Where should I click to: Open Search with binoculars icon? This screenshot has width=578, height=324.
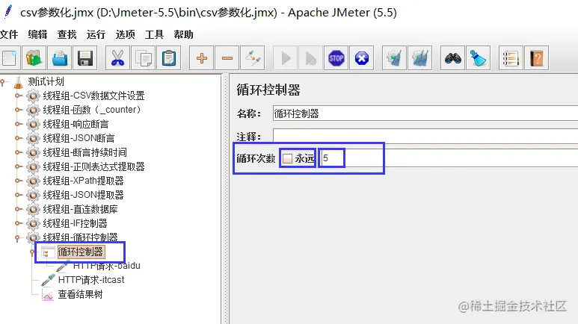click(x=452, y=58)
